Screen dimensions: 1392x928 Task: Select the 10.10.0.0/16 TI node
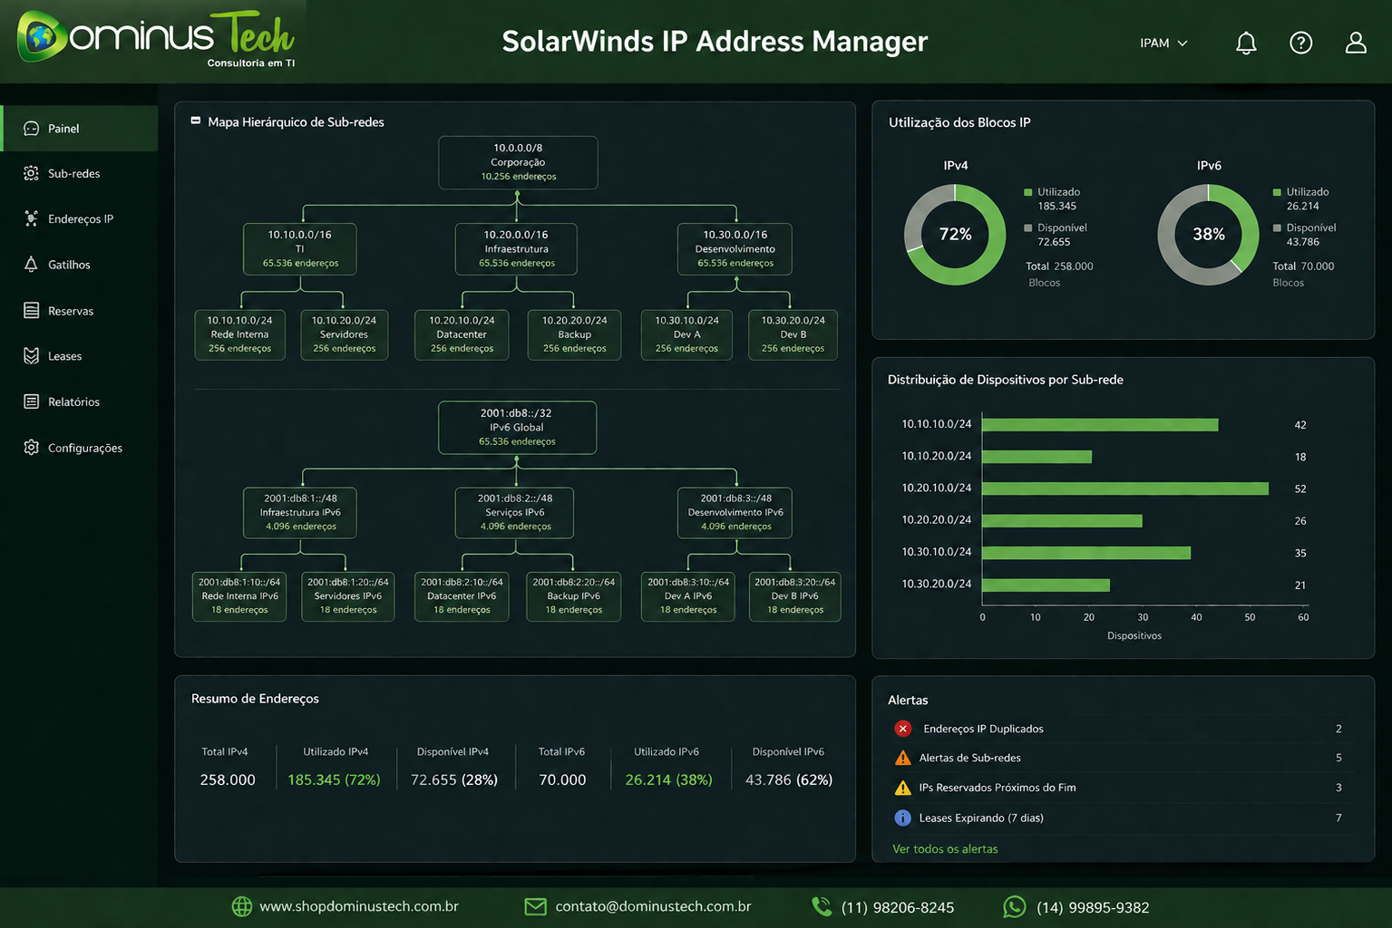tap(299, 248)
